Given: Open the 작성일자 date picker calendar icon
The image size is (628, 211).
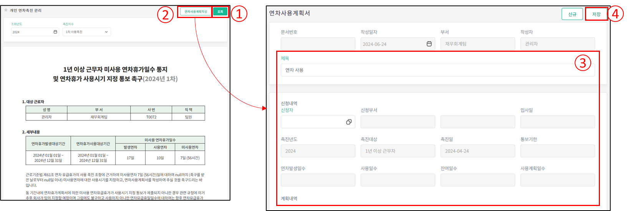Looking at the screenshot, I should click(429, 44).
